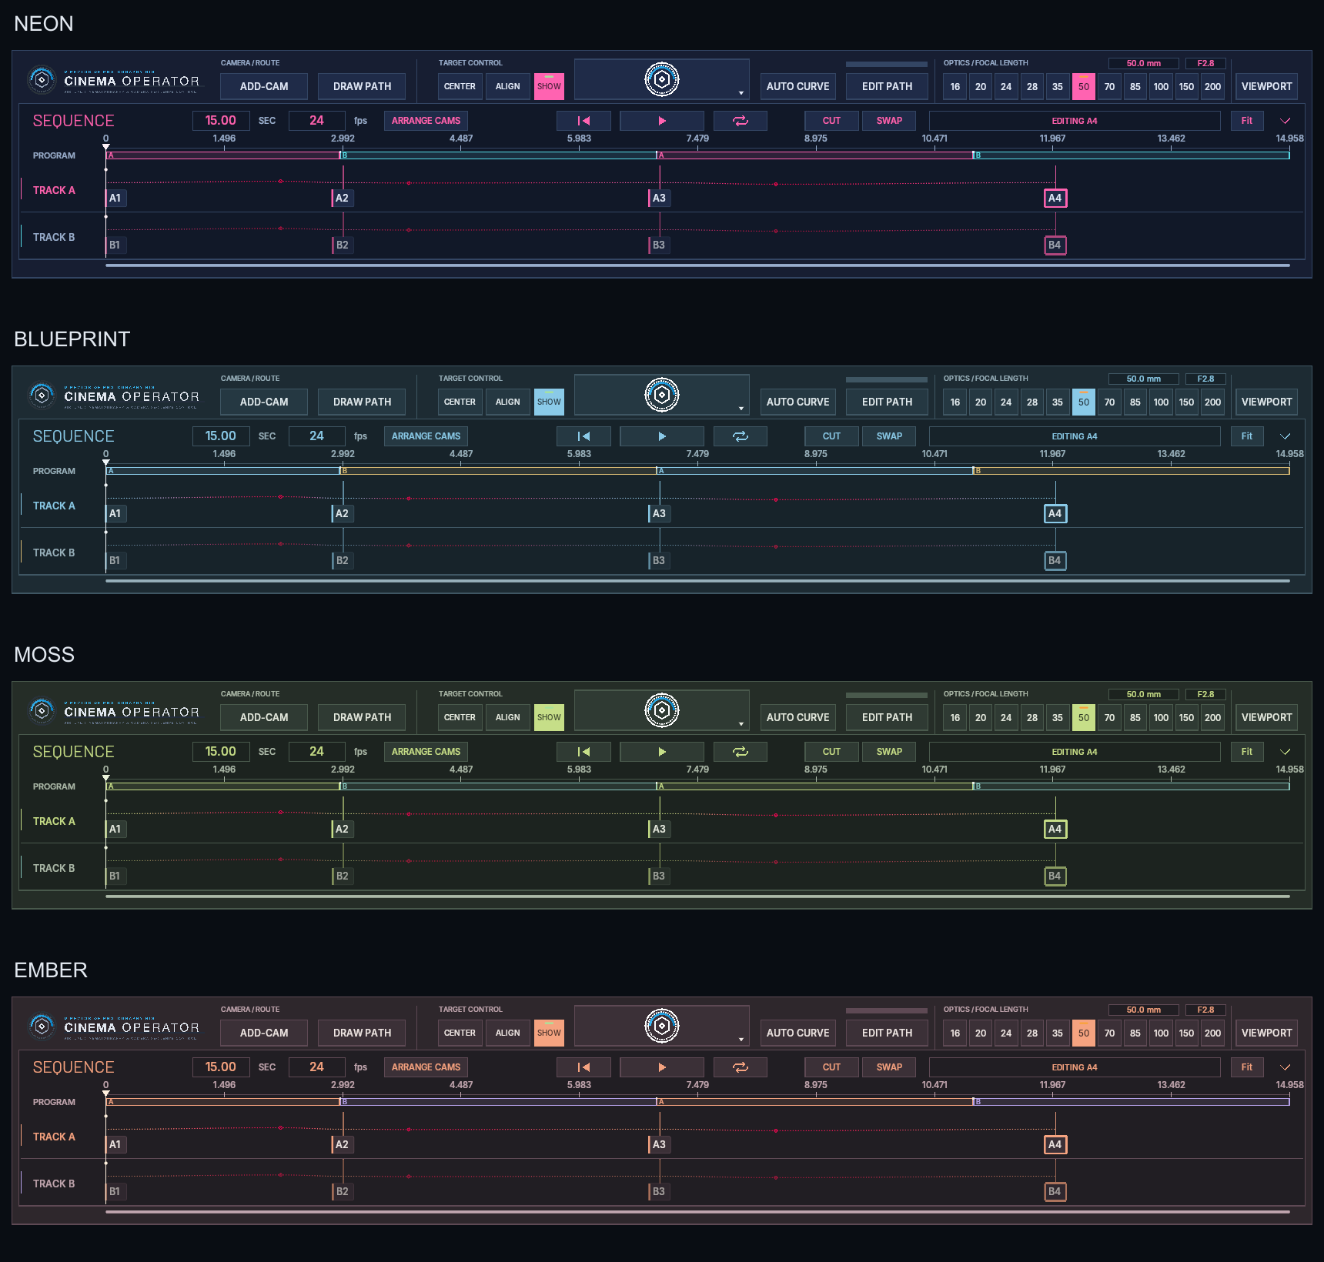Select the A3 keyframe marker in Neon panel

(x=659, y=198)
